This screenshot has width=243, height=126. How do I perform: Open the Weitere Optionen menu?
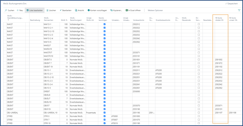pos(155,10)
